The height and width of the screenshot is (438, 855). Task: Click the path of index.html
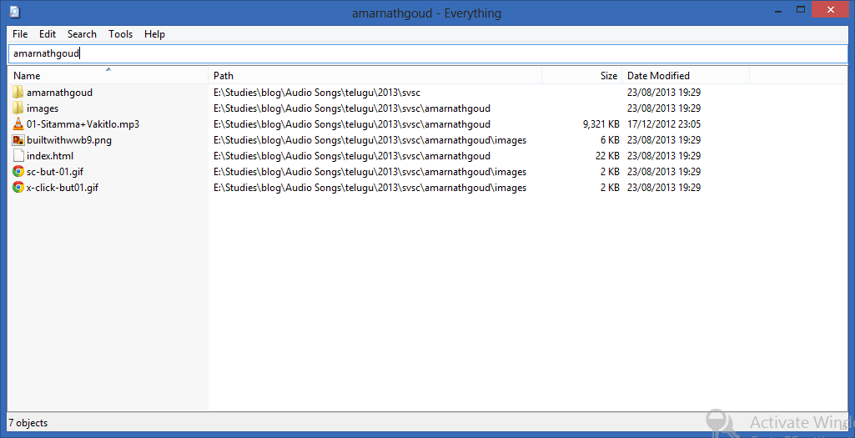pos(352,155)
